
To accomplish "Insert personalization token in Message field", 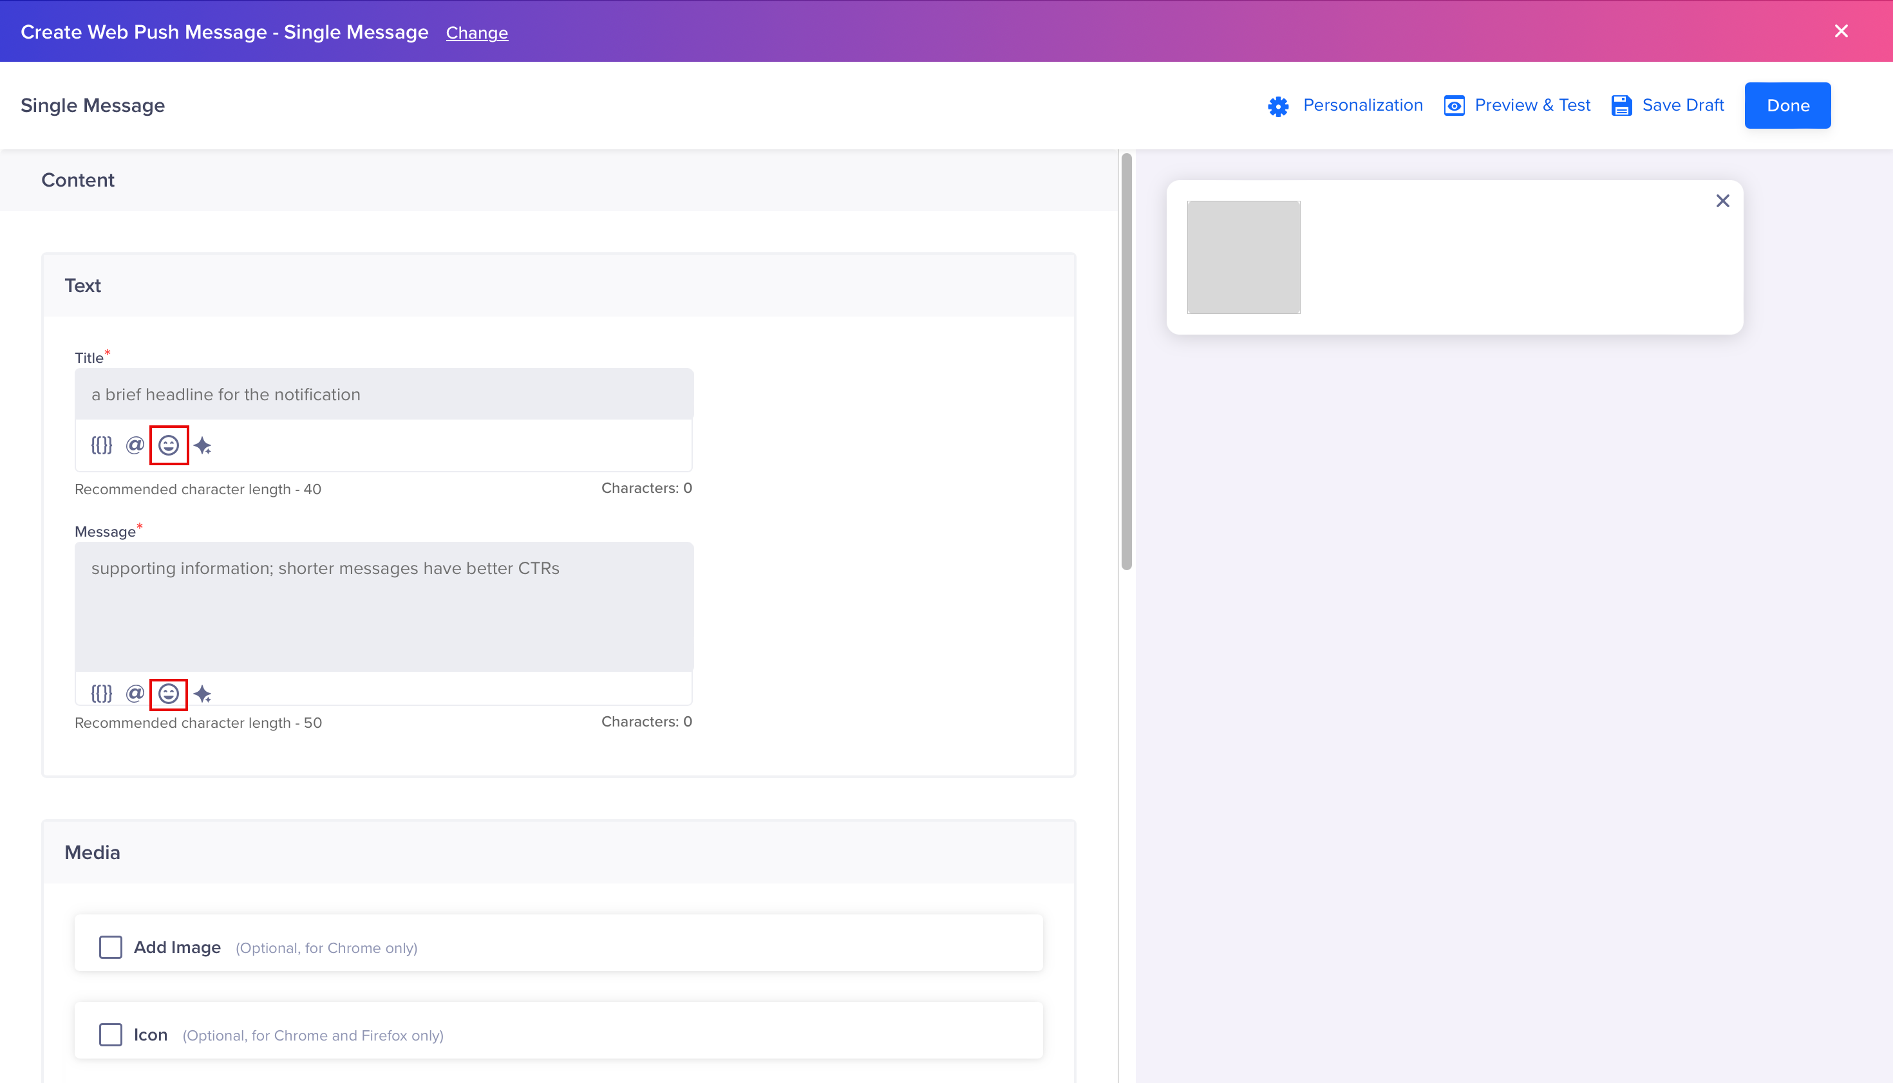I will tap(101, 693).
